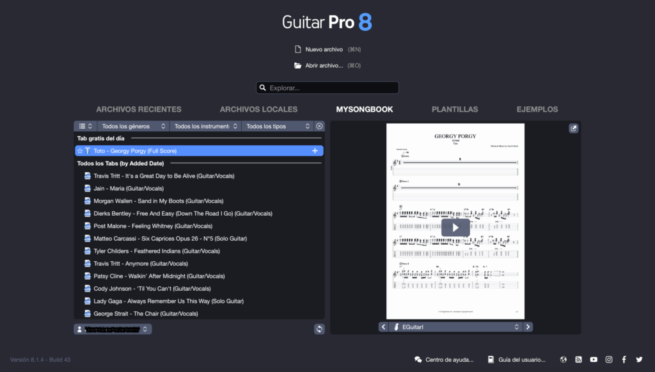This screenshot has width=655, height=372.
Task: Select Lady Gaga - Always Remember Us This Way
Action: (199, 301)
